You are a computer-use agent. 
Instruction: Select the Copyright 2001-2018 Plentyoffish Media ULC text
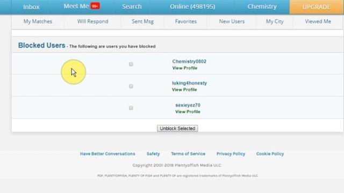click(177, 165)
